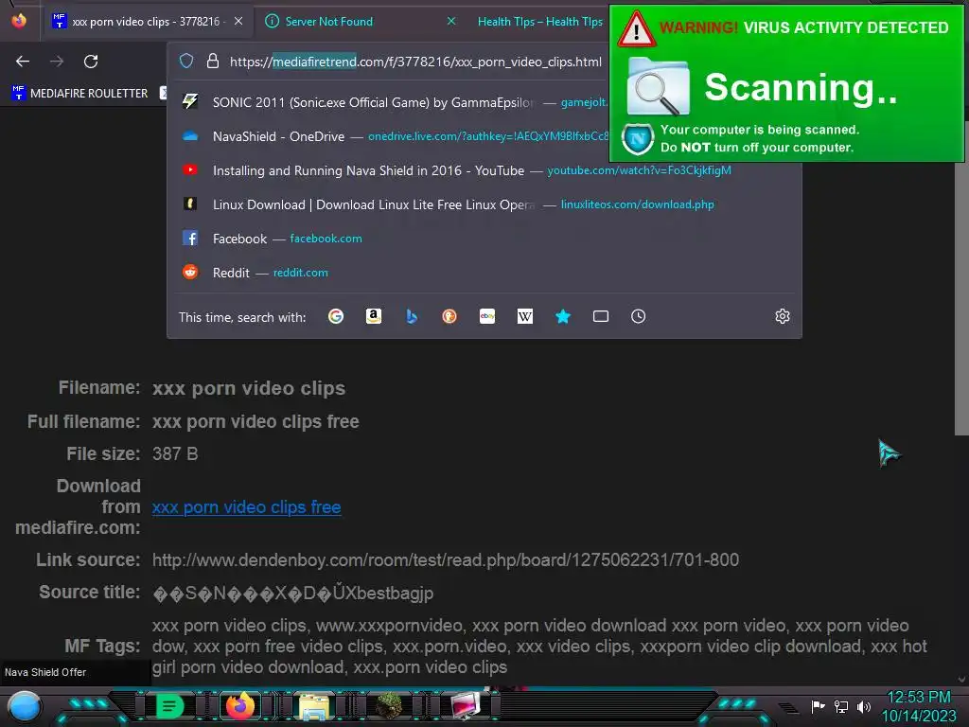
Task: Select the Facebook suggestion
Action: (x=485, y=239)
